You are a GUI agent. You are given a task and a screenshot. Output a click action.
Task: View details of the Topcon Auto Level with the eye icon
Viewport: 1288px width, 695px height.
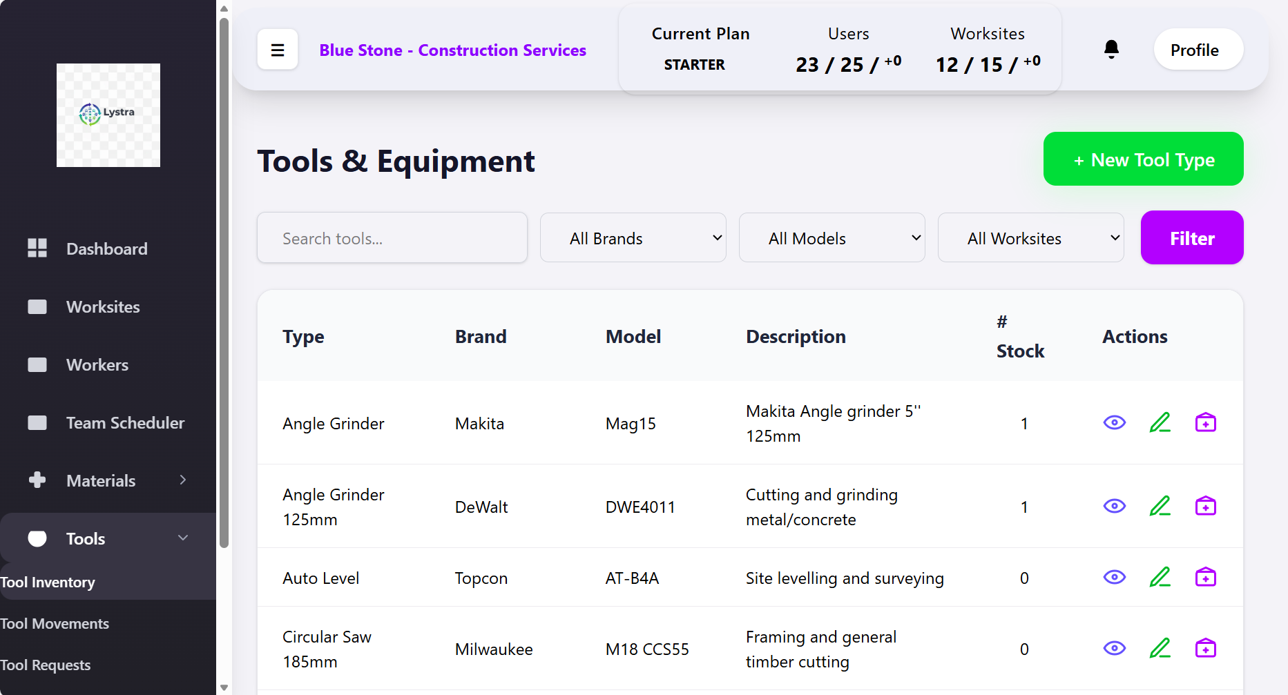tap(1114, 577)
